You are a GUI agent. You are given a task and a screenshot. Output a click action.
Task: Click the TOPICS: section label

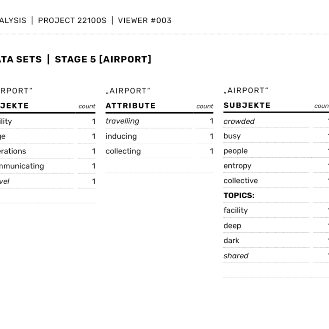(239, 195)
